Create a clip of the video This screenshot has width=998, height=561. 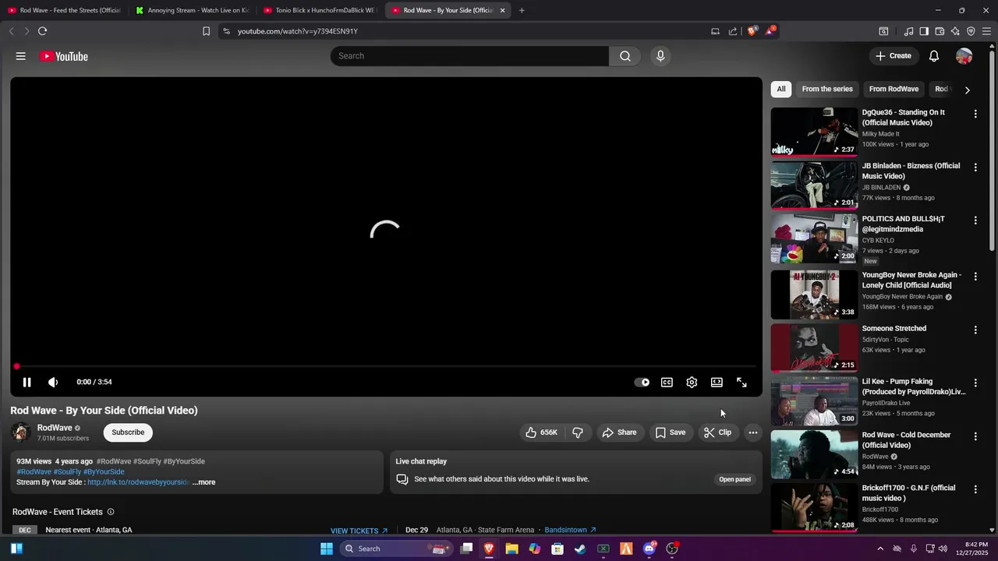[717, 432]
